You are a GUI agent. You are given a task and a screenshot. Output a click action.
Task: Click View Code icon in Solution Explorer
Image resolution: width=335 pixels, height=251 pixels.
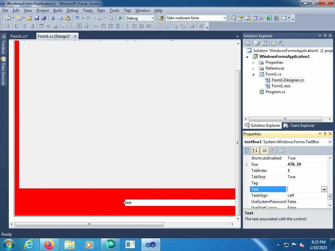tap(274, 43)
